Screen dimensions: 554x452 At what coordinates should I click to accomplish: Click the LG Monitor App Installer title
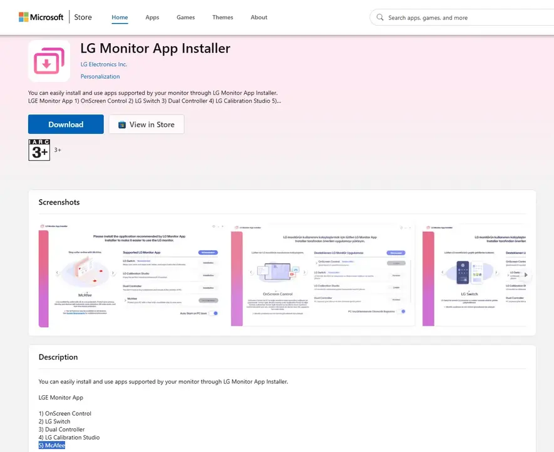(155, 48)
